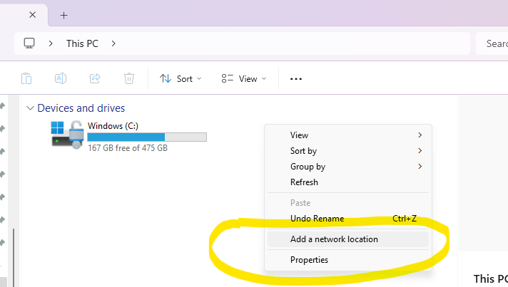Open Sort by submenu in context menu
This screenshot has width=508, height=287.
tap(348, 150)
